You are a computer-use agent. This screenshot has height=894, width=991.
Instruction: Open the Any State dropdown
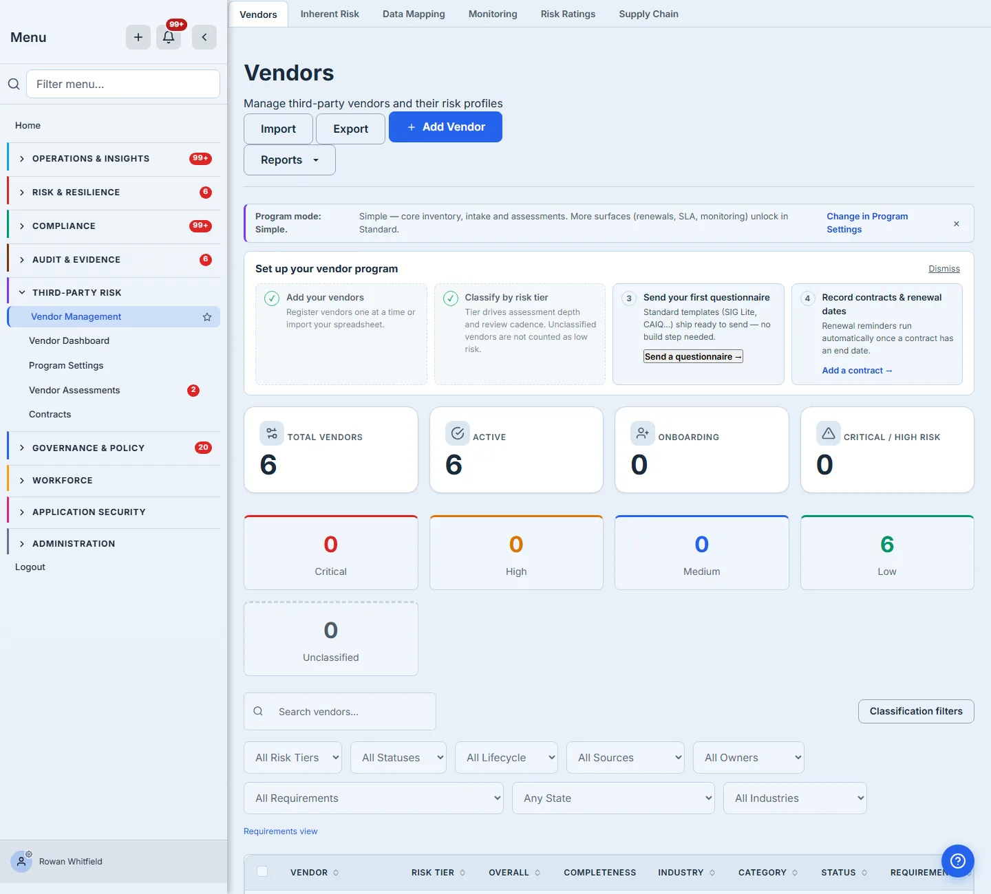pyautogui.click(x=614, y=798)
